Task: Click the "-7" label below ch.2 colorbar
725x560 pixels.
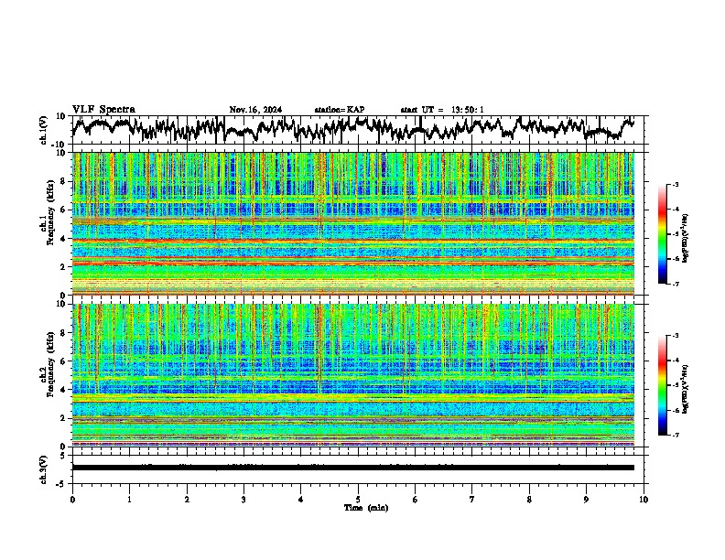Action: point(675,435)
